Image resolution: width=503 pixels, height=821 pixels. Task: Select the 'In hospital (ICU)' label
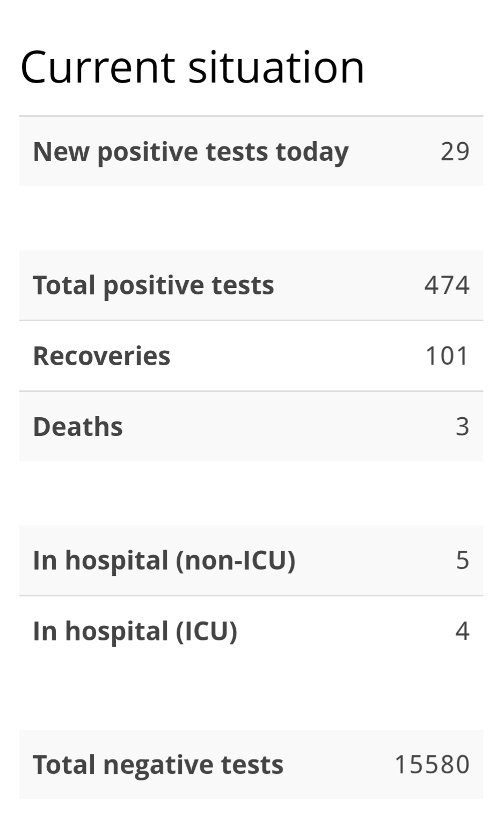coord(135,632)
